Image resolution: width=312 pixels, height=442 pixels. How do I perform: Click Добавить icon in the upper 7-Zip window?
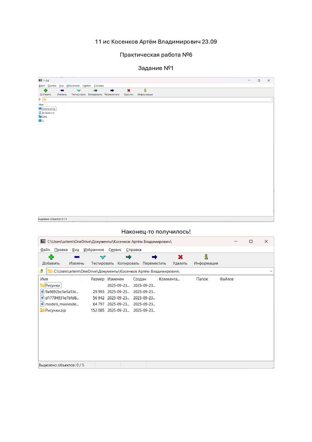(46, 91)
